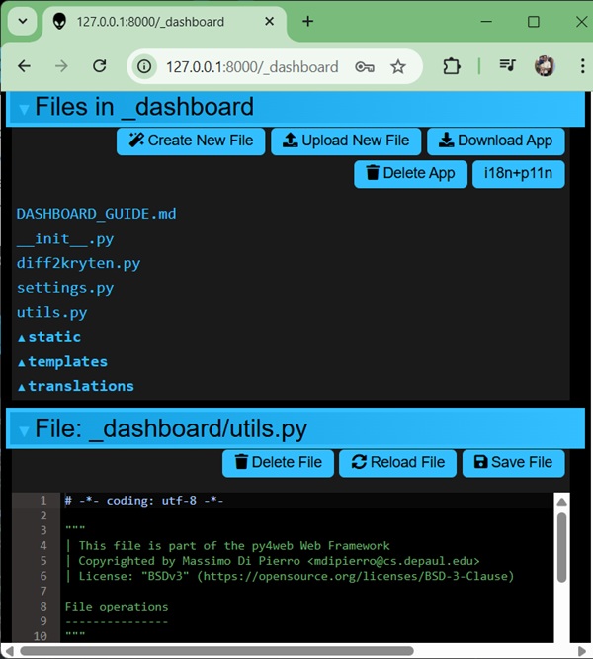Viewport: 593px width, 659px height.
Task: Open __init__.py file
Action: coord(65,239)
